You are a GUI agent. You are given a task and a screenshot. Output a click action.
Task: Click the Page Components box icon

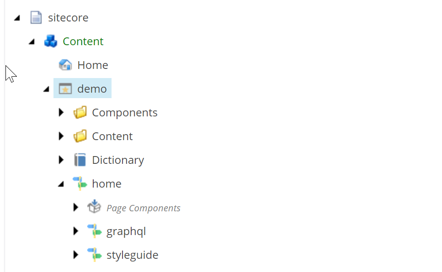(x=94, y=208)
